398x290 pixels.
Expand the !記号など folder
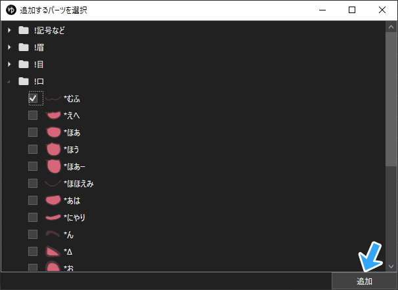tap(9, 30)
